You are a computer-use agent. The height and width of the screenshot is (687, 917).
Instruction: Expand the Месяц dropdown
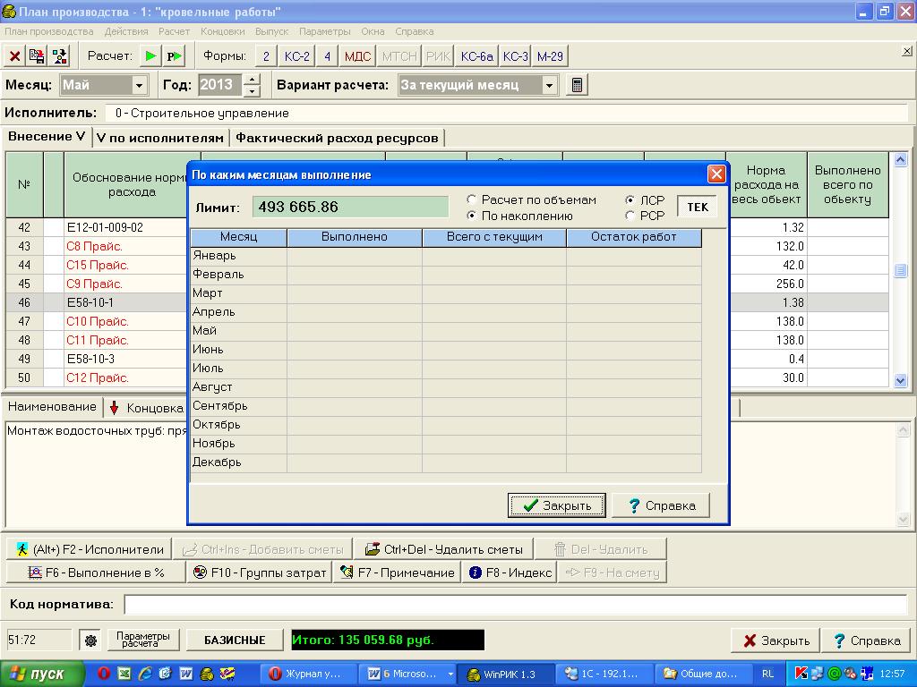139,85
